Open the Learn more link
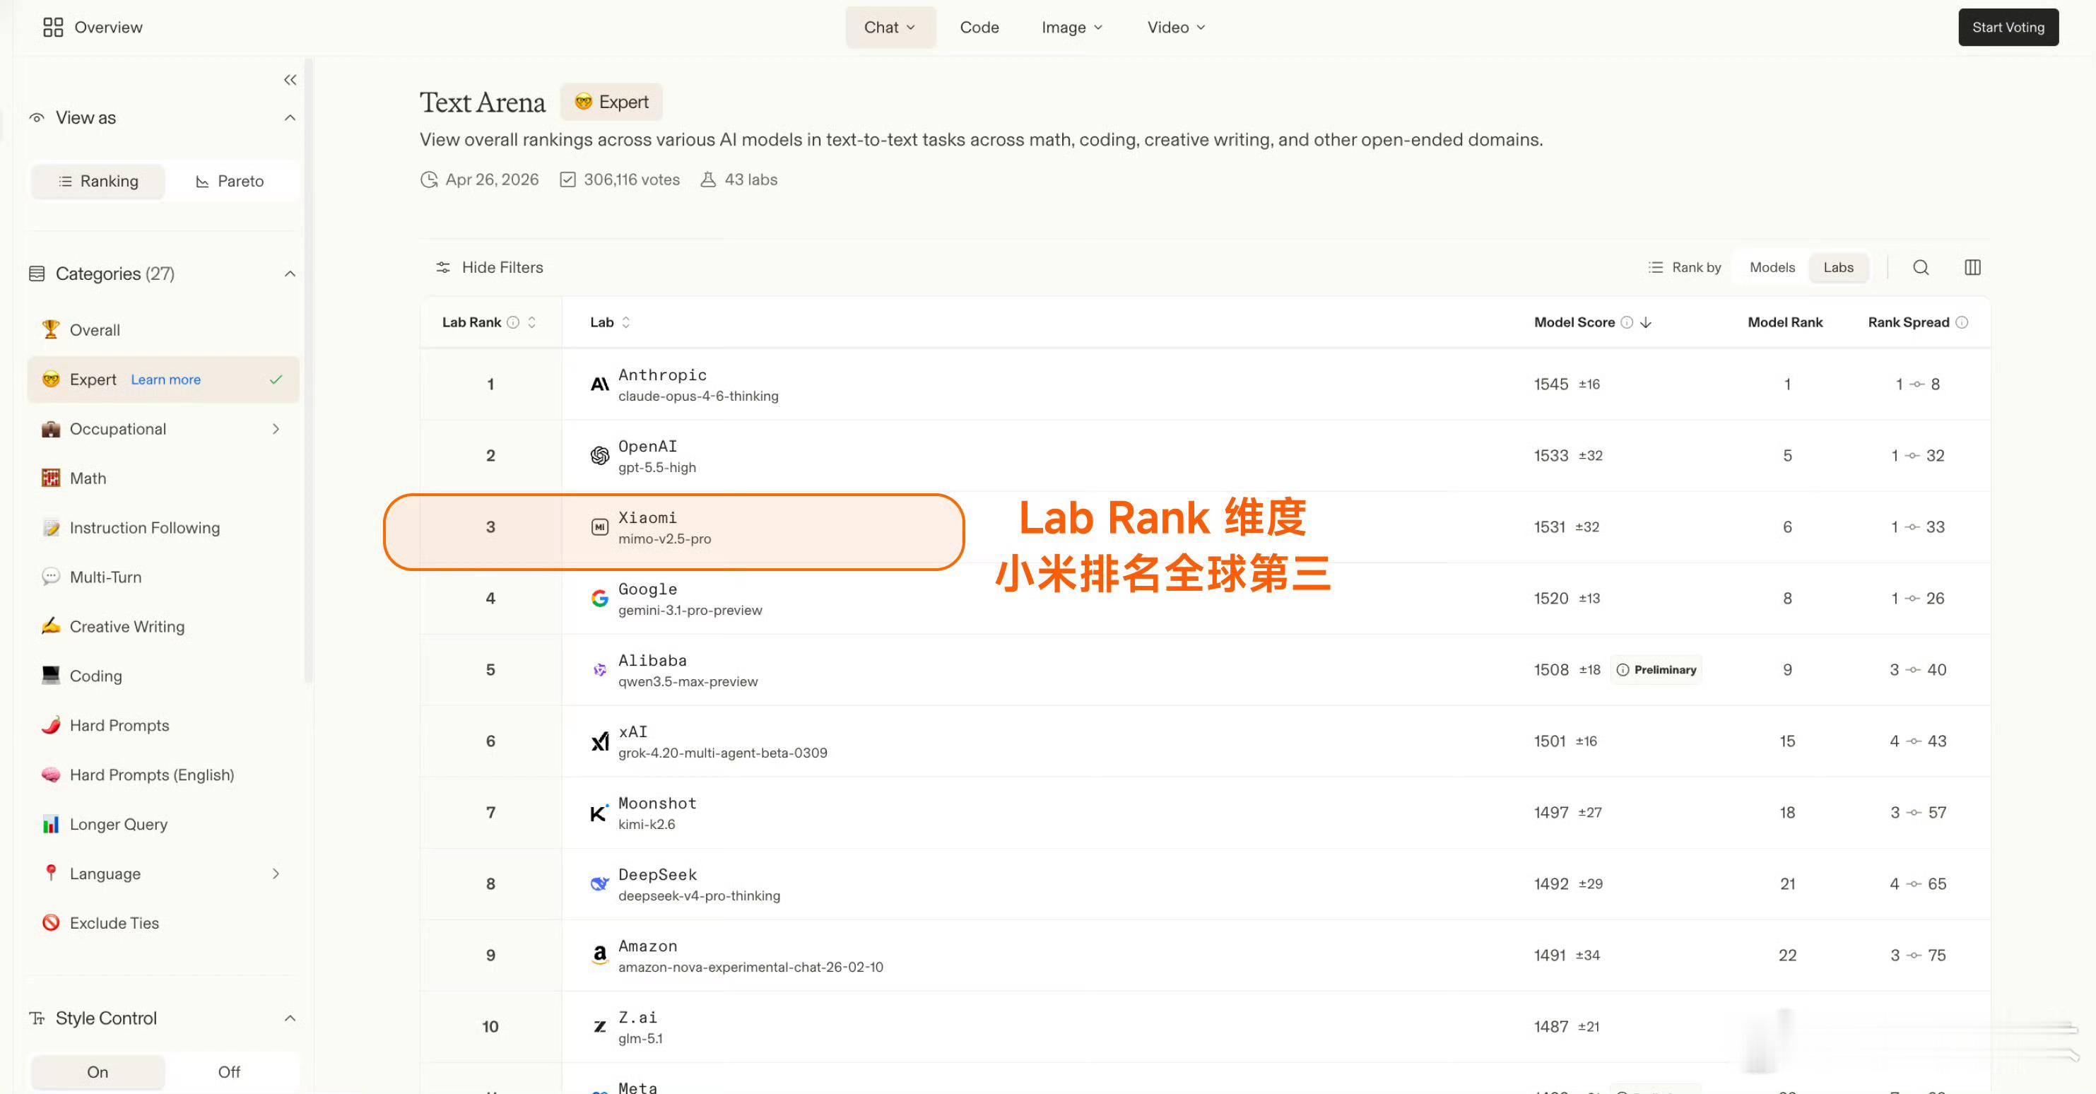The image size is (2096, 1094). [165, 380]
